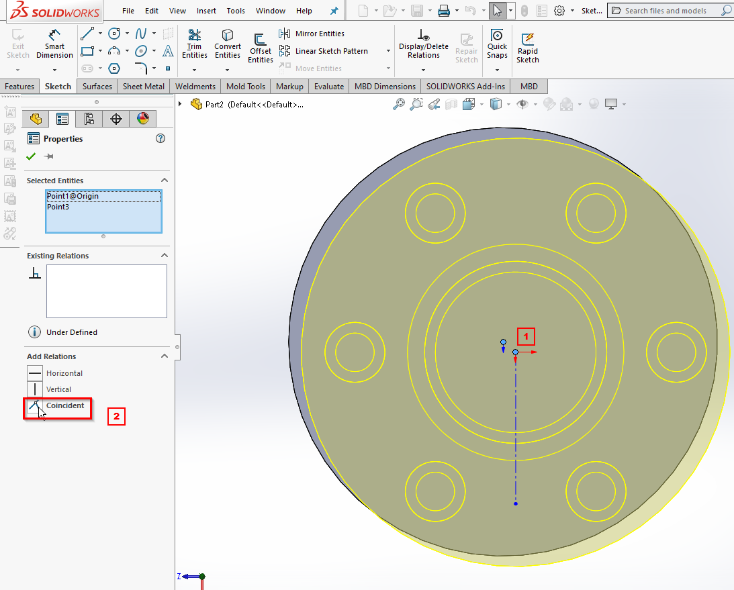734x590 pixels.
Task: Launch the Rapid Sketch tool
Action: click(x=527, y=48)
